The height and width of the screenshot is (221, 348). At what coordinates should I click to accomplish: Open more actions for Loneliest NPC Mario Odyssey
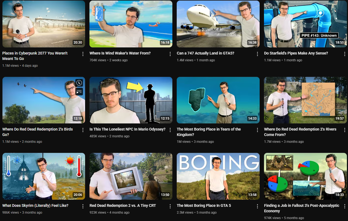tap(170, 130)
